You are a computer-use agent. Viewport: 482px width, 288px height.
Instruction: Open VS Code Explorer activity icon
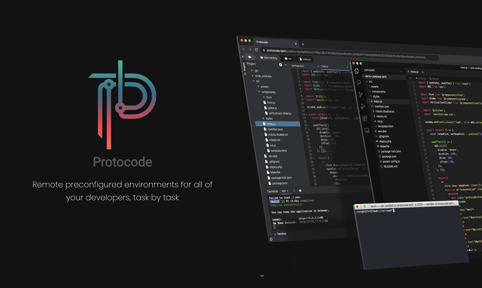pyautogui.click(x=357, y=71)
